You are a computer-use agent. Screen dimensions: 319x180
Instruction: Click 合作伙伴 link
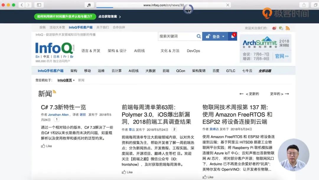pyautogui.click(x=119, y=27)
